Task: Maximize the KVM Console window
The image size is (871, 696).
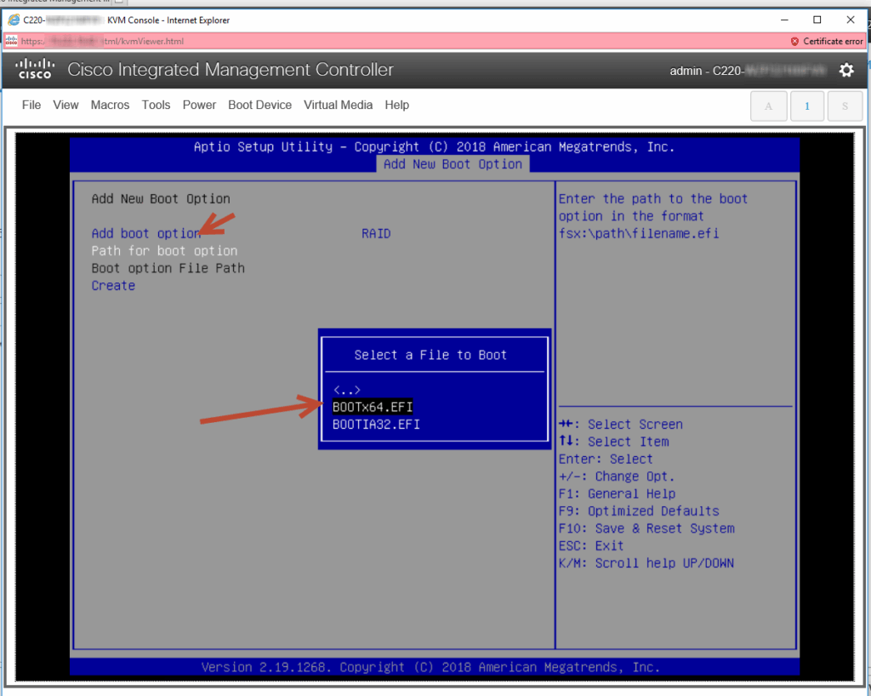Action: point(817,20)
